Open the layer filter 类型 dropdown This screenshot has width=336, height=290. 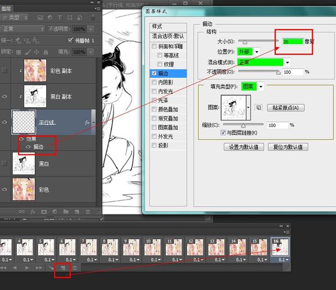(x=14, y=17)
